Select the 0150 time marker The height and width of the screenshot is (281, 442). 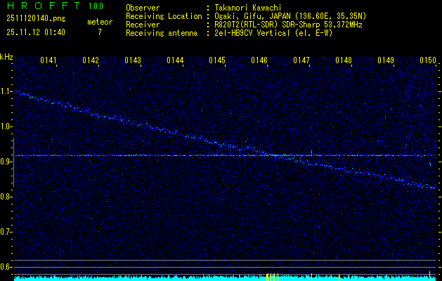(x=428, y=60)
